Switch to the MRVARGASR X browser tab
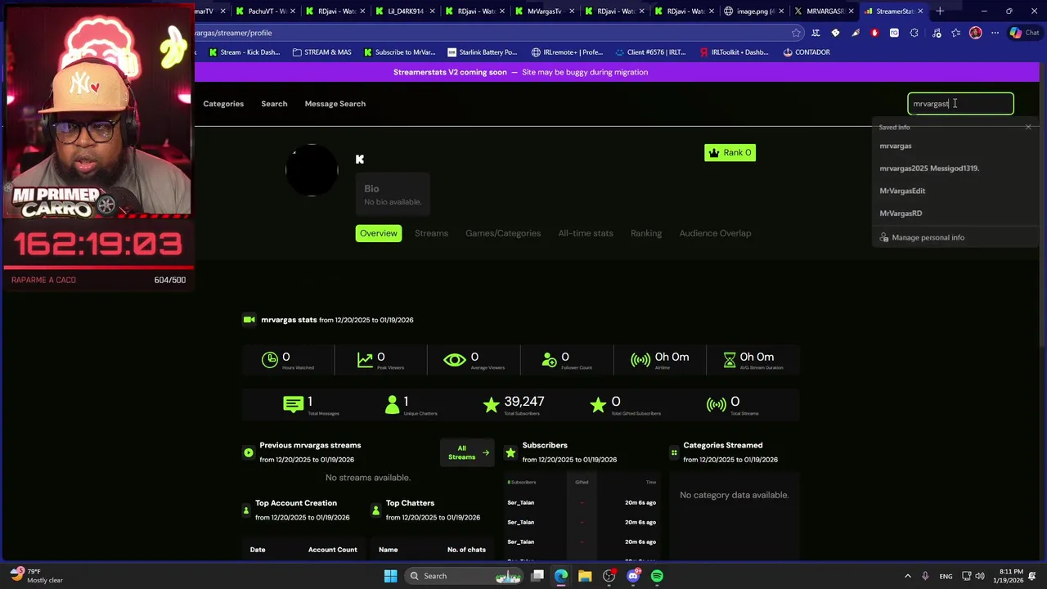 [x=824, y=11]
